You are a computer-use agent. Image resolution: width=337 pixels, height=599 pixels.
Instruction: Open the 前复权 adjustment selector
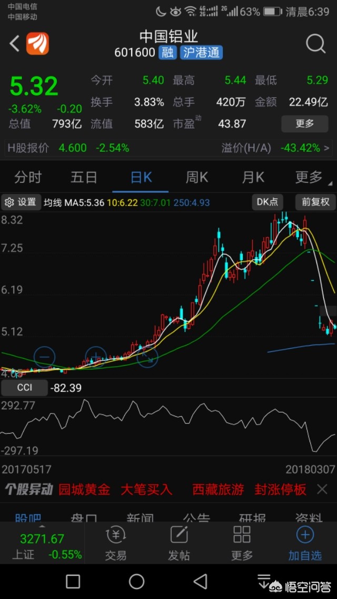click(x=315, y=202)
